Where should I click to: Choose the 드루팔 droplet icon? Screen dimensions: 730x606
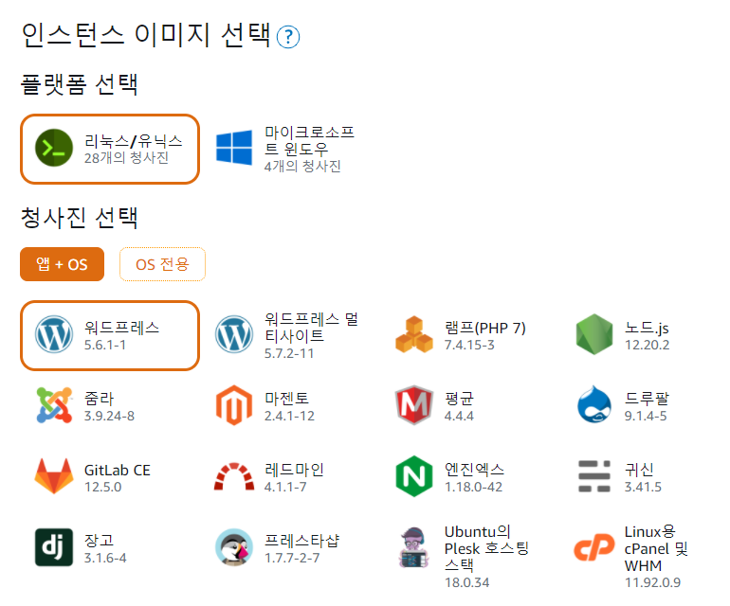point(594,404)
